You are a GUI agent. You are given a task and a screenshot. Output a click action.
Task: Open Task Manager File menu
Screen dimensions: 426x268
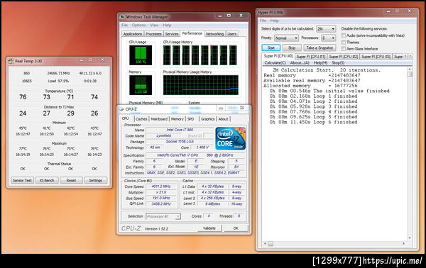tap(124, 26)
